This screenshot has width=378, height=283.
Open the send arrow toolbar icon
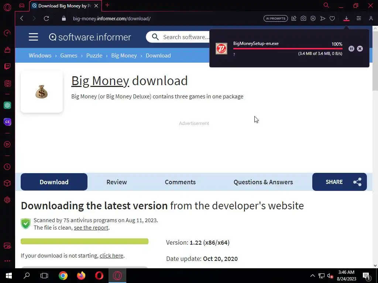(x=323, y=18)
